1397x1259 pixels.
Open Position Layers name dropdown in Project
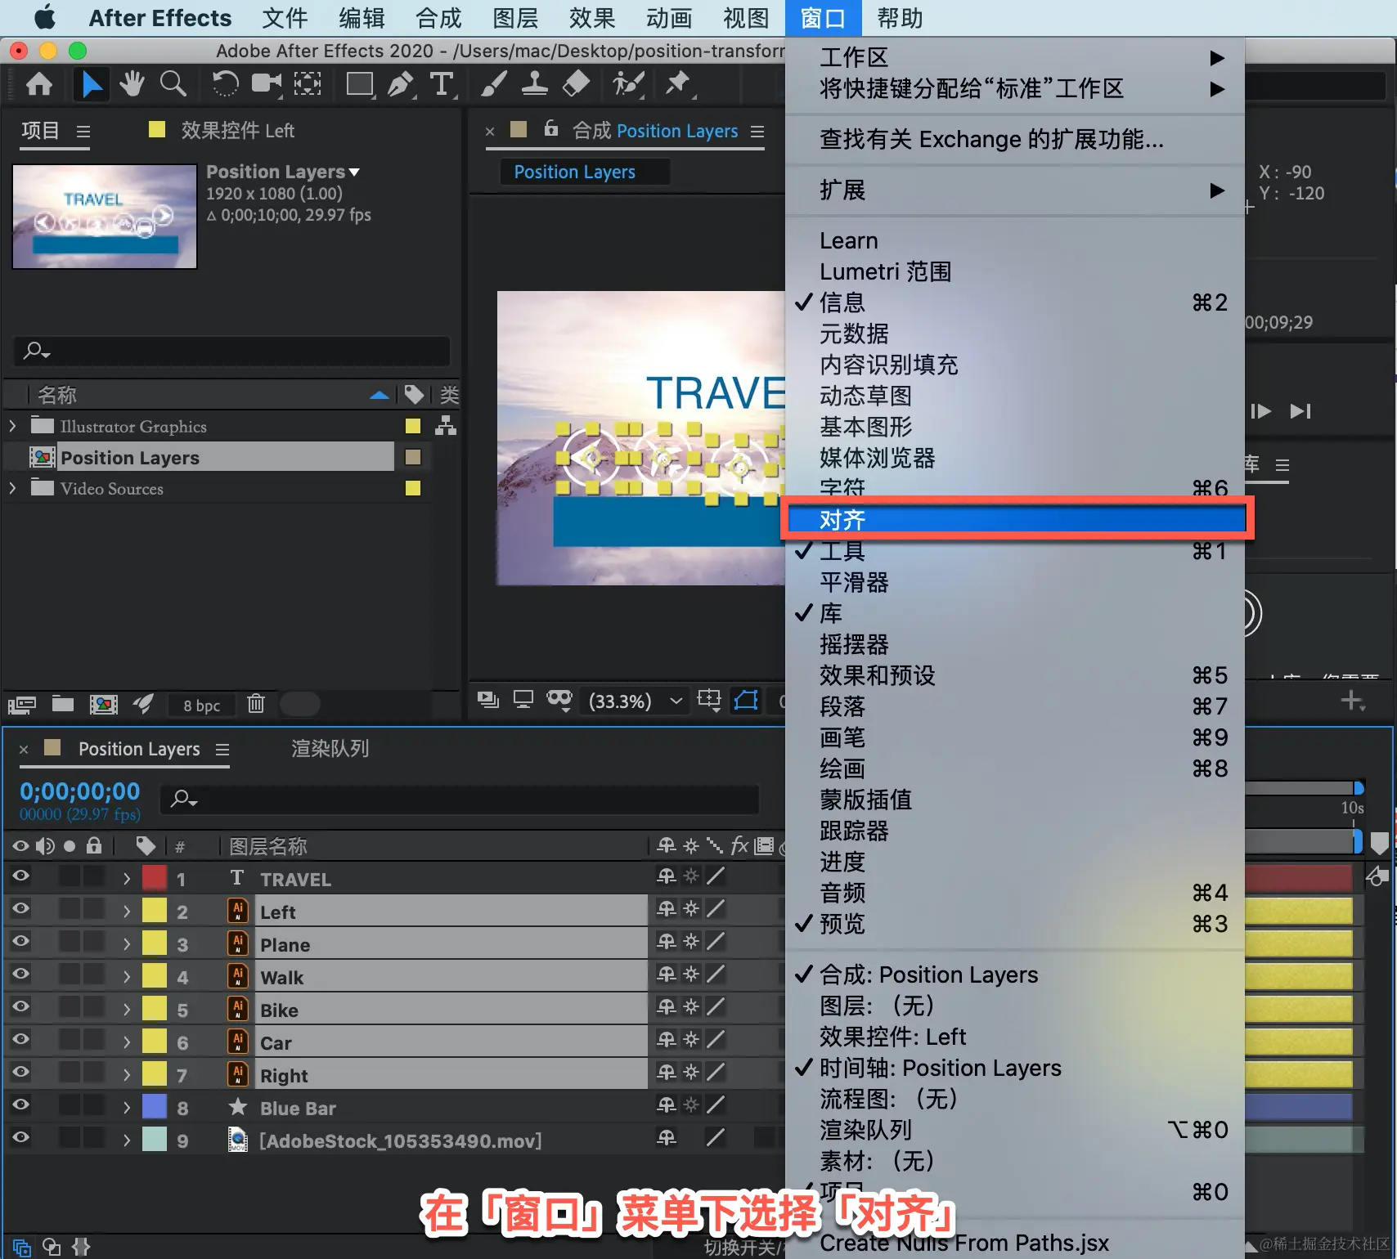pos(355,172)
